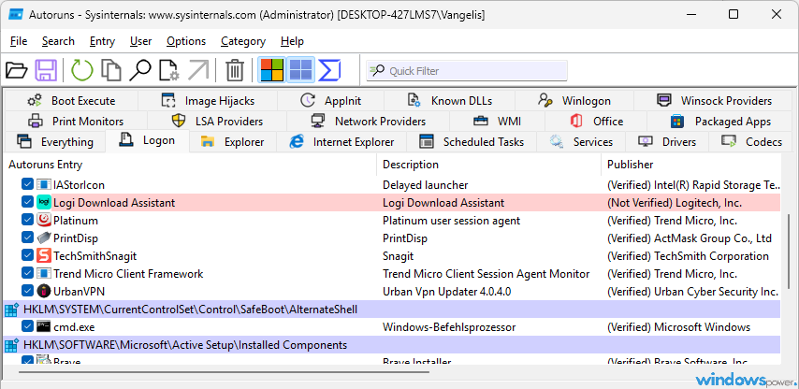Click the Copy toolbar icon

(110, 70)
